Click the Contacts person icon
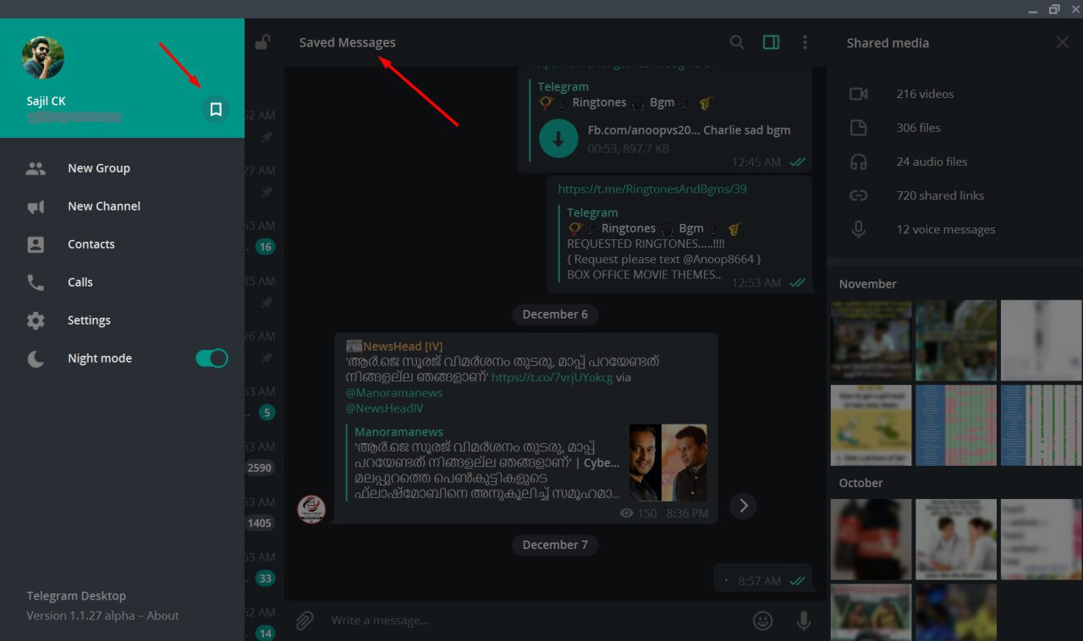 pyautogui.click(x=36, y=244)
